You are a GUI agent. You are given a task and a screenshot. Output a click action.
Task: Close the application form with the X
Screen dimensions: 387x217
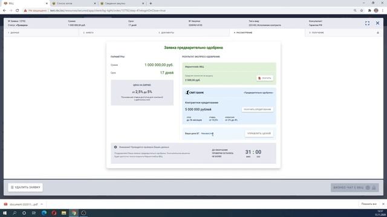pos(377,23)
